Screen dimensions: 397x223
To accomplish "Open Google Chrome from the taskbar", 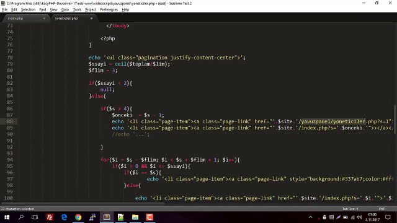I will (x=78, y=217).
